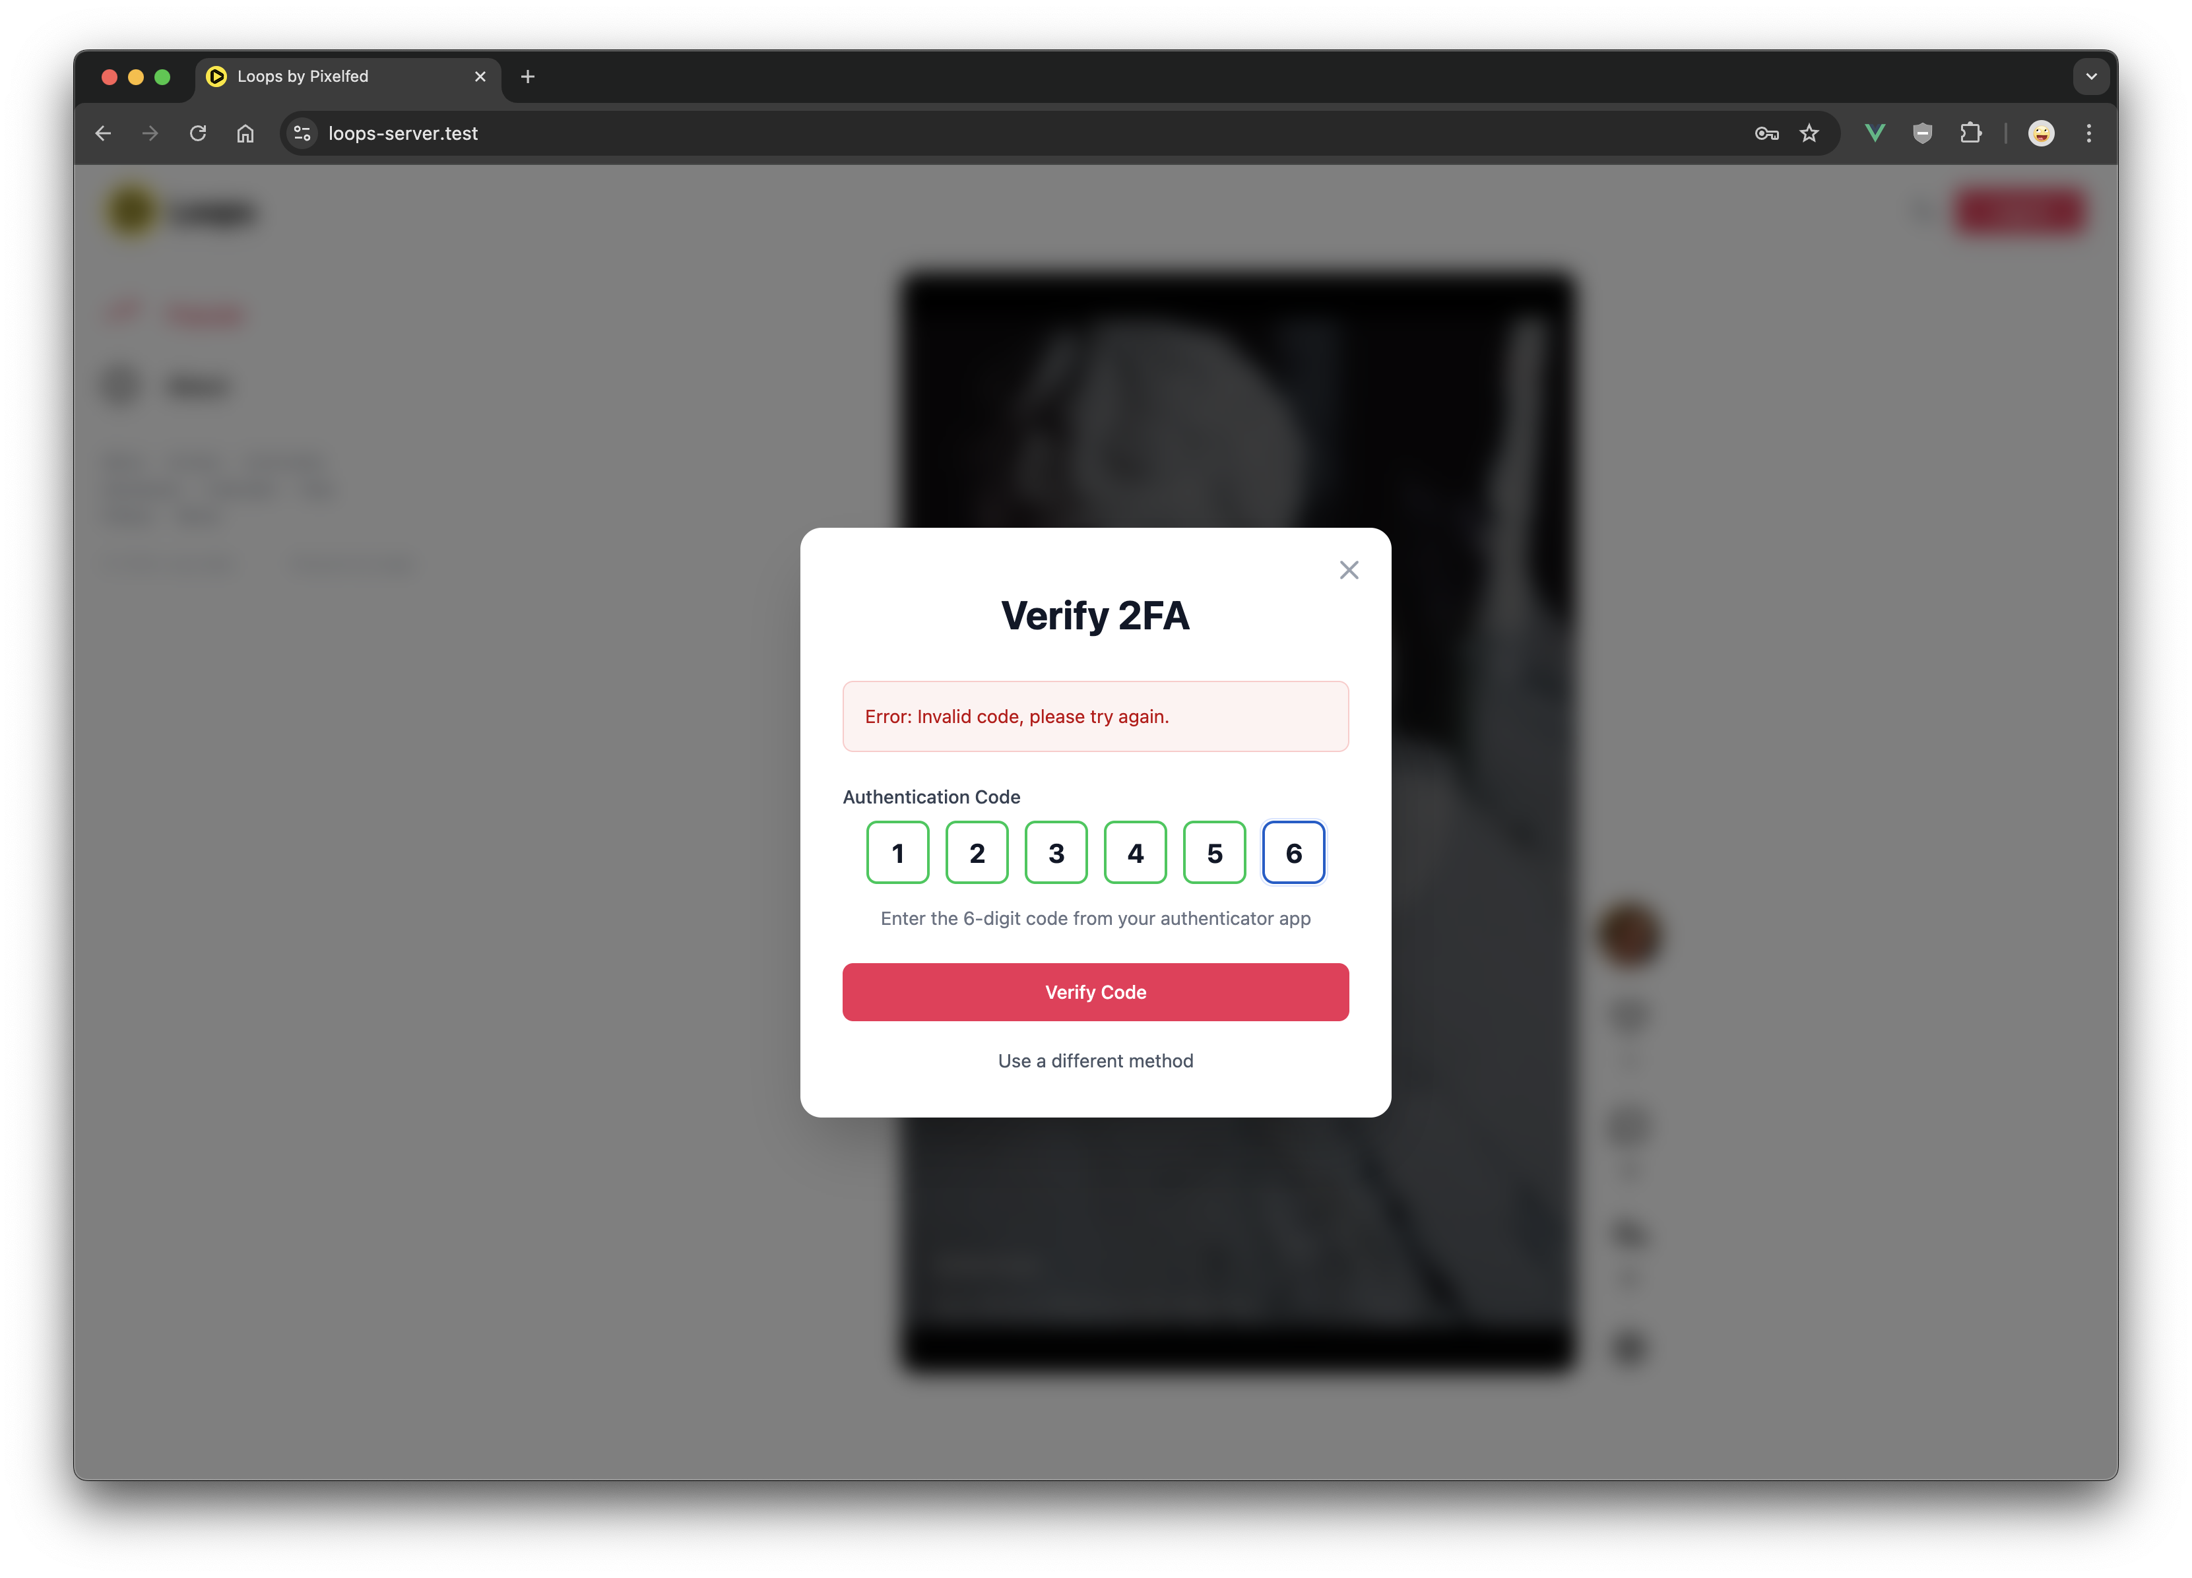Bookmark this page with the star

point(1809,133)
